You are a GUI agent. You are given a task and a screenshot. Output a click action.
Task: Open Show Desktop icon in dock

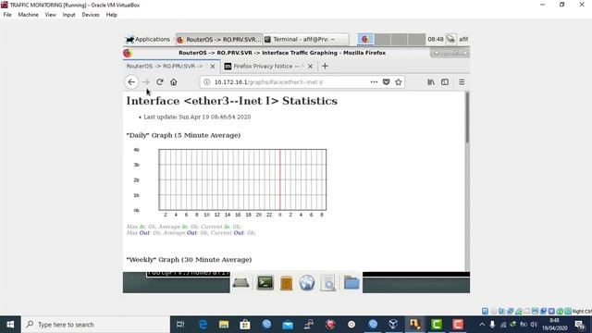240,283
